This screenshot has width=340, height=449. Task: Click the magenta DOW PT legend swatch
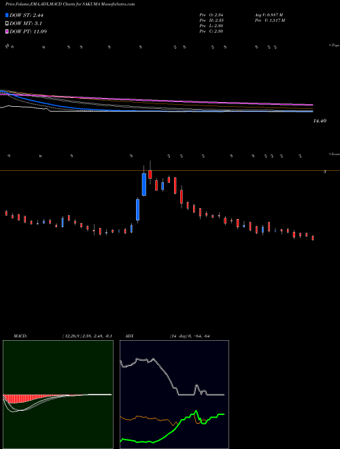point(7,31)
